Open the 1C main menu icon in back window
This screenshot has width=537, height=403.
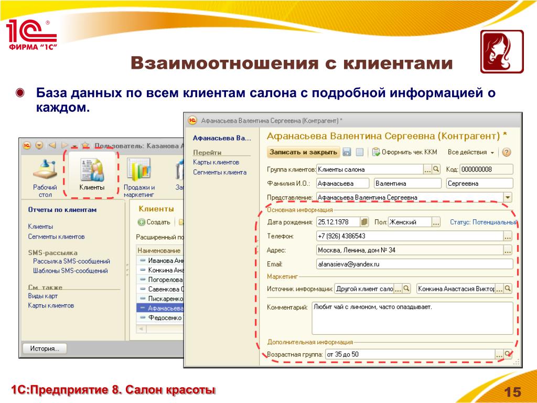pos(27,145)
